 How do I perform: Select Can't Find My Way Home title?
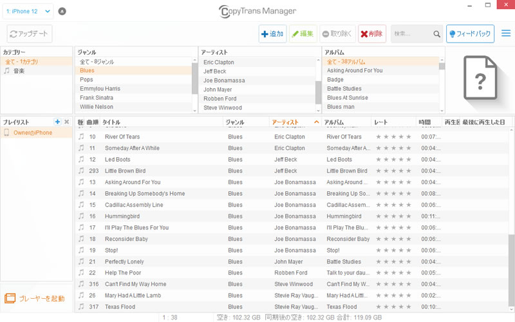coord(135,284)
